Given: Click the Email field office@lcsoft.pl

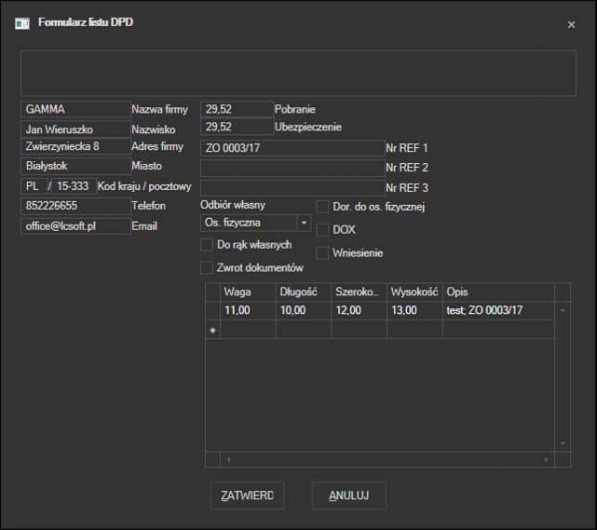Looking at the screenshot, I should pos(76,226).
